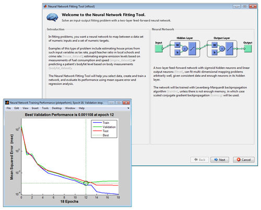Click the green Input block in diagram
The height and width of the screenshot is (210, 261).
(x=159, y=49)
